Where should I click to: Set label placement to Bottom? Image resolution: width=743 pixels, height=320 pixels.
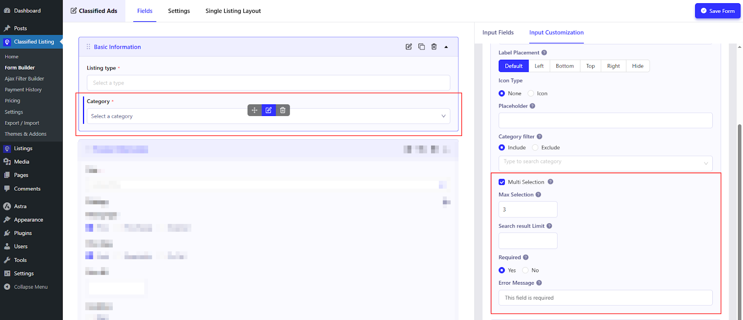(565, 66)
